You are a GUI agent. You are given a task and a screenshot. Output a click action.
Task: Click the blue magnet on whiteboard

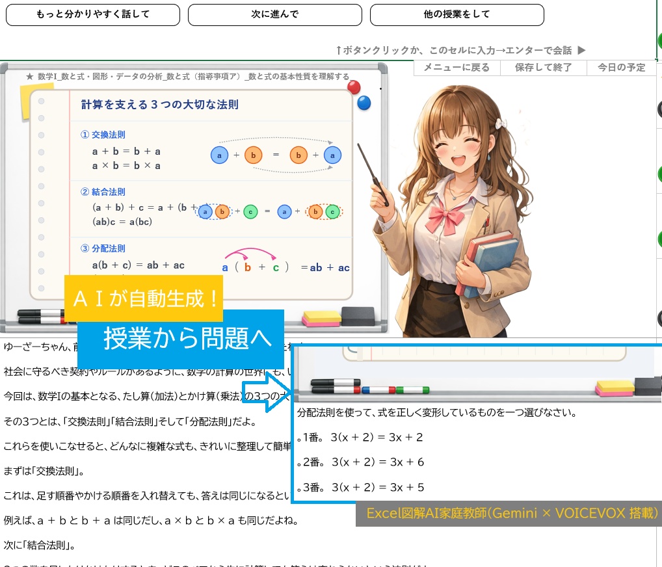[x=364, y=103]
